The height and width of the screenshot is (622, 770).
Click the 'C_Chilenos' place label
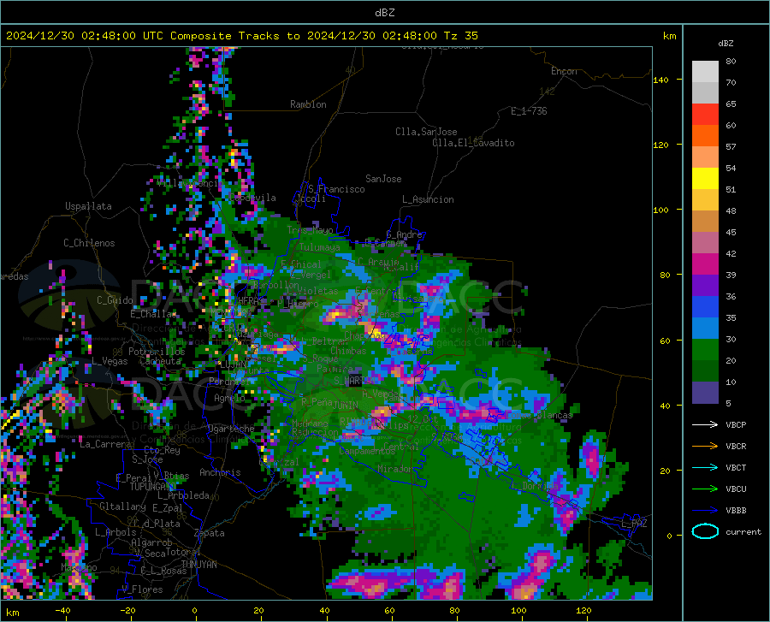tap(89, 243)
